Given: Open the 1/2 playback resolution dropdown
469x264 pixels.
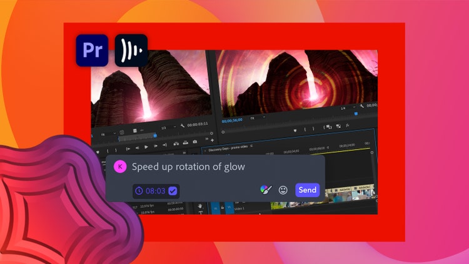Looking at the screenshot, I should coord(168,127).
